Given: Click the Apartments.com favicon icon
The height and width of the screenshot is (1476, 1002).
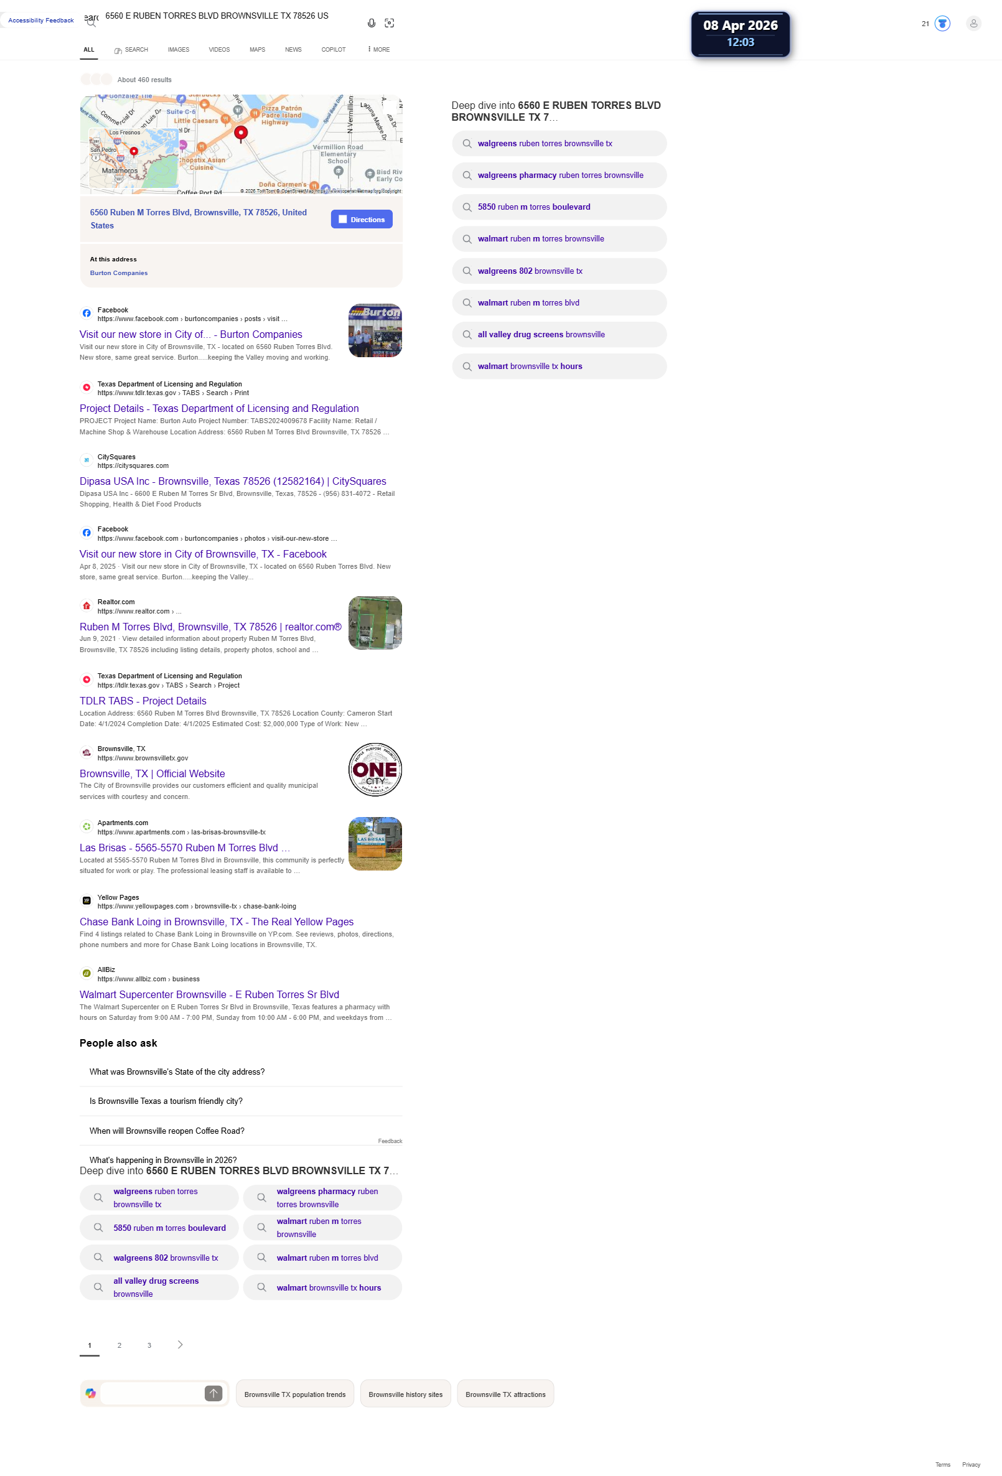Looking at the screenshot, I should (x=87, y=827).
